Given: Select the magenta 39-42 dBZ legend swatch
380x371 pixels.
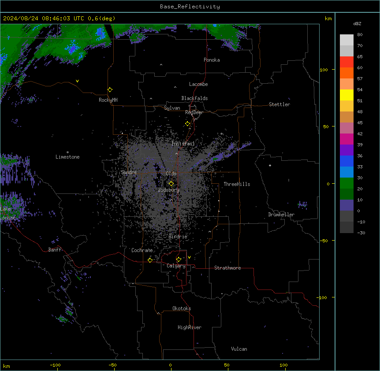Looking at the screenshot, I should coord(346,139).
